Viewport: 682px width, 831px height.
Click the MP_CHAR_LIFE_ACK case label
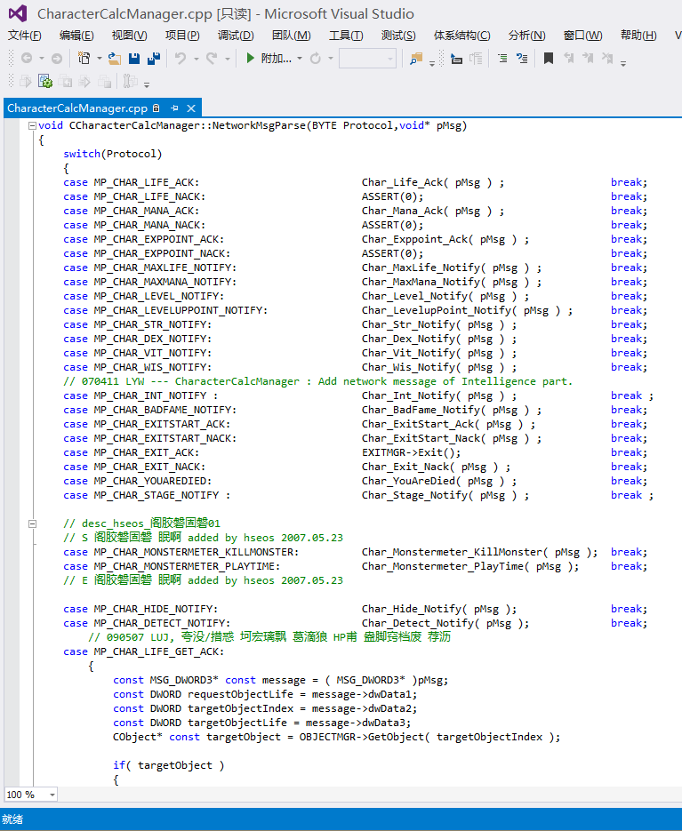point(147,182)
